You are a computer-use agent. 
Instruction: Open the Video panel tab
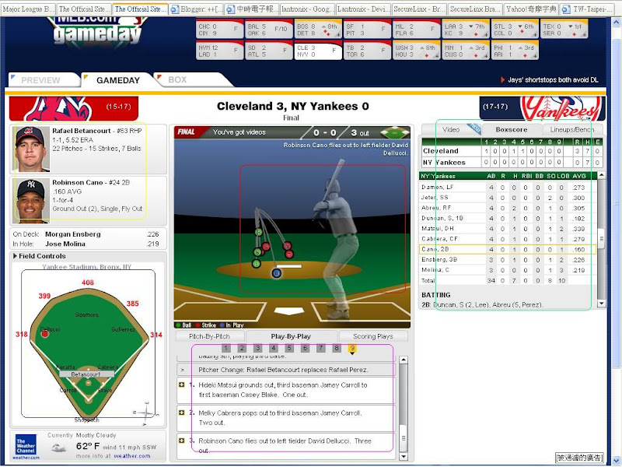pos(451,129)
